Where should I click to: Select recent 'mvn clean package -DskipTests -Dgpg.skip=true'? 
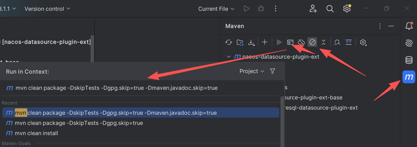tap(141, 123)
